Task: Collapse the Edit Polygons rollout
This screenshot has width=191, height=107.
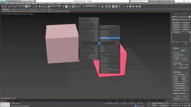Action: pos(177,72)
